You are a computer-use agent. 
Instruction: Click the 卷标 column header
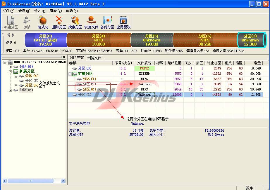point(90,63)
